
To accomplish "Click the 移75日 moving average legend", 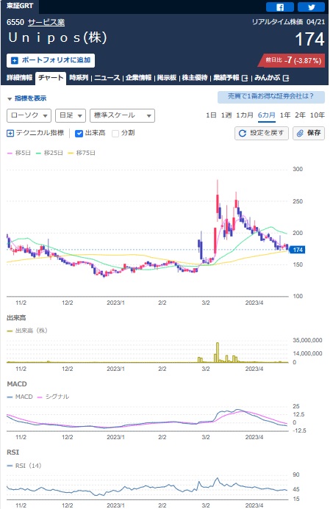I will [x=81, y=153].
